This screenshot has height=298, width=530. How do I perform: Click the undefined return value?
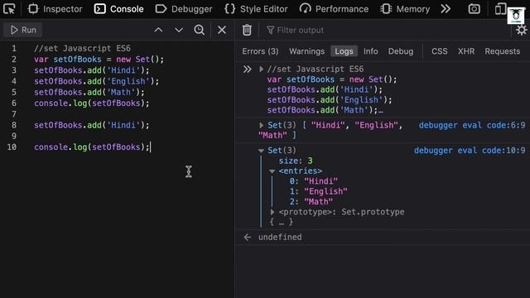(280, 238)
